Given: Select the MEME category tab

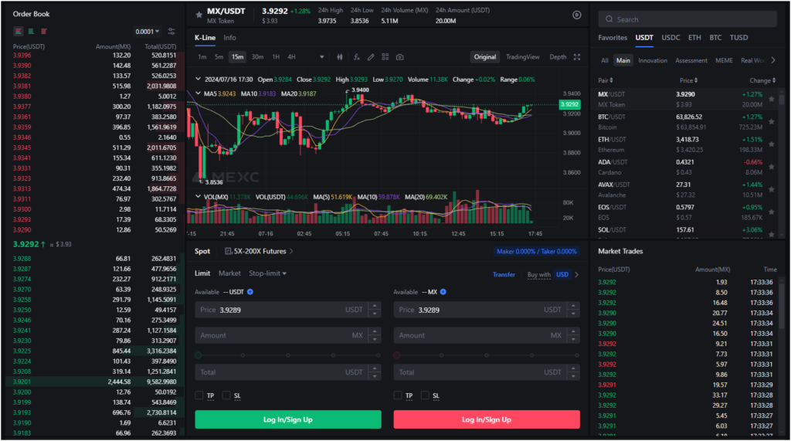Looking at the screenshot, I should pos(724,60).
